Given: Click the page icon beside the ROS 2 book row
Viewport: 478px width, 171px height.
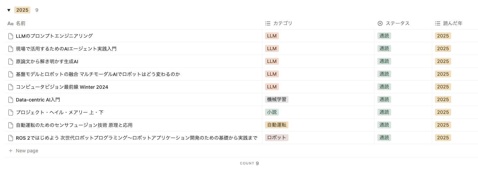Looking at the screenshot, I should point(11,138).
